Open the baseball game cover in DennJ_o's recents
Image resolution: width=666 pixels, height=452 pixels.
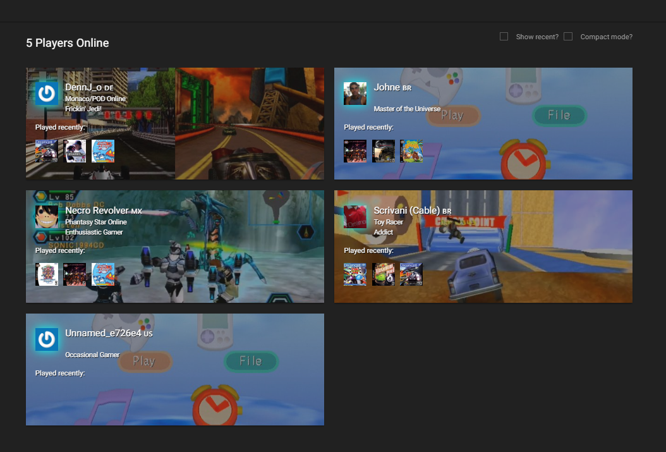pos(75,151)
